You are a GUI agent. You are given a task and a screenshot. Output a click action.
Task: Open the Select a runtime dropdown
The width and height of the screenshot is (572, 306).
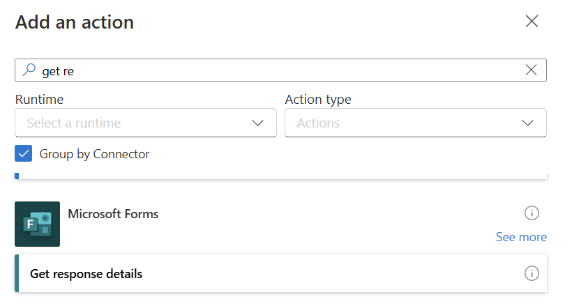140,123
